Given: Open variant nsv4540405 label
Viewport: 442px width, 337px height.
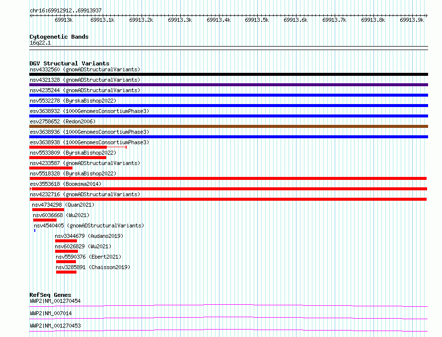Looking at the screenshot, I should point(89,225).
